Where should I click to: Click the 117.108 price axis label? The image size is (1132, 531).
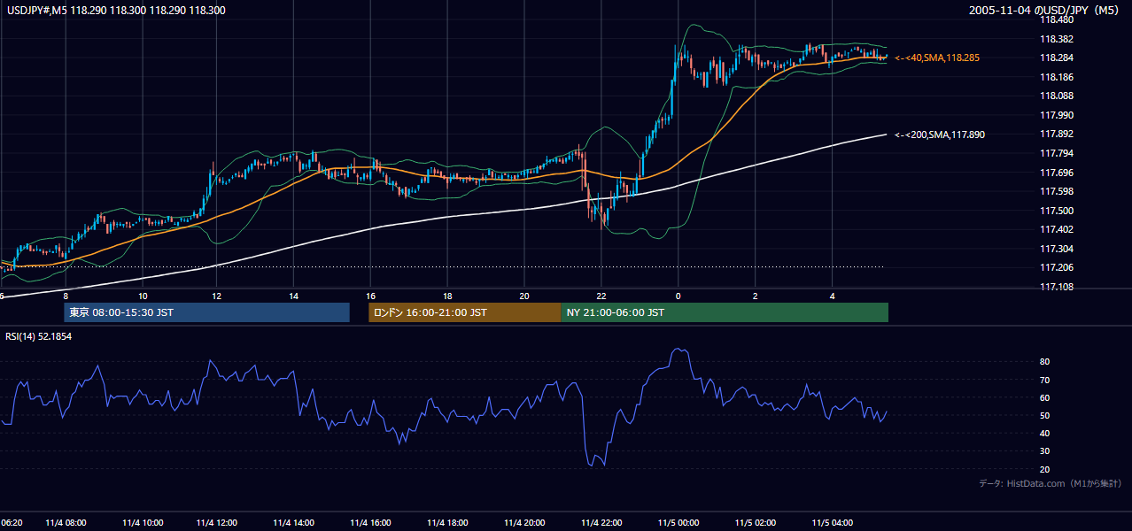(x=1056, y=287)
